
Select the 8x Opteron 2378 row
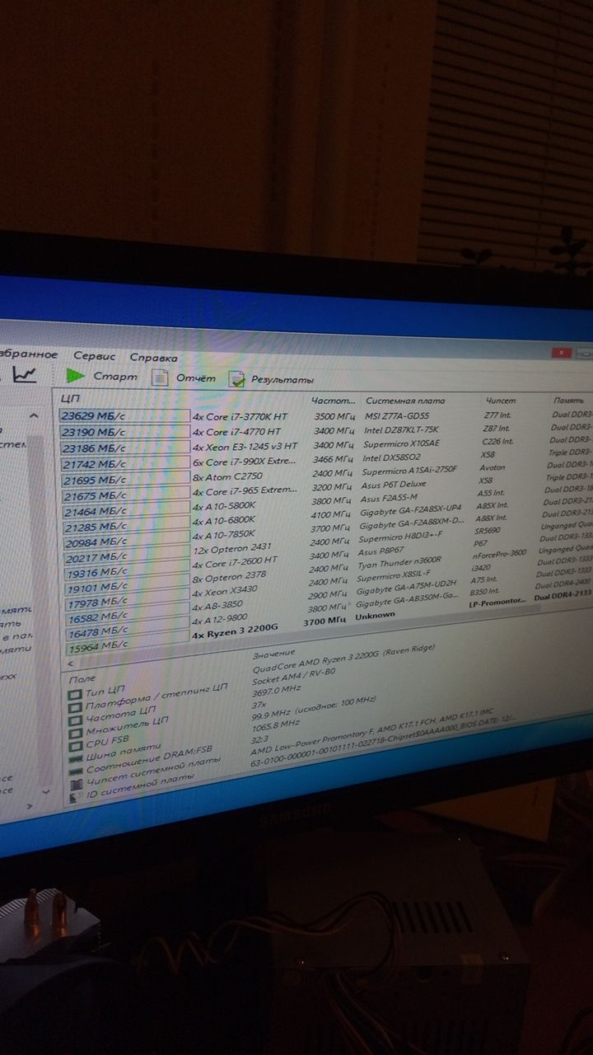tap(229, 578)
